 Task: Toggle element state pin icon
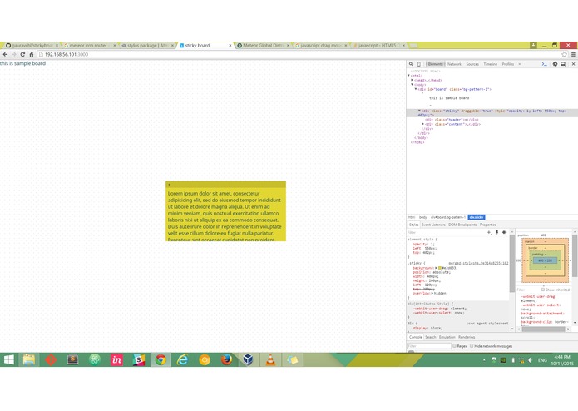click(x=496, y=233)
